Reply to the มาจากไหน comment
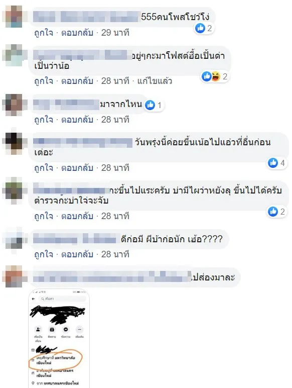 click(x=77, y=120)
